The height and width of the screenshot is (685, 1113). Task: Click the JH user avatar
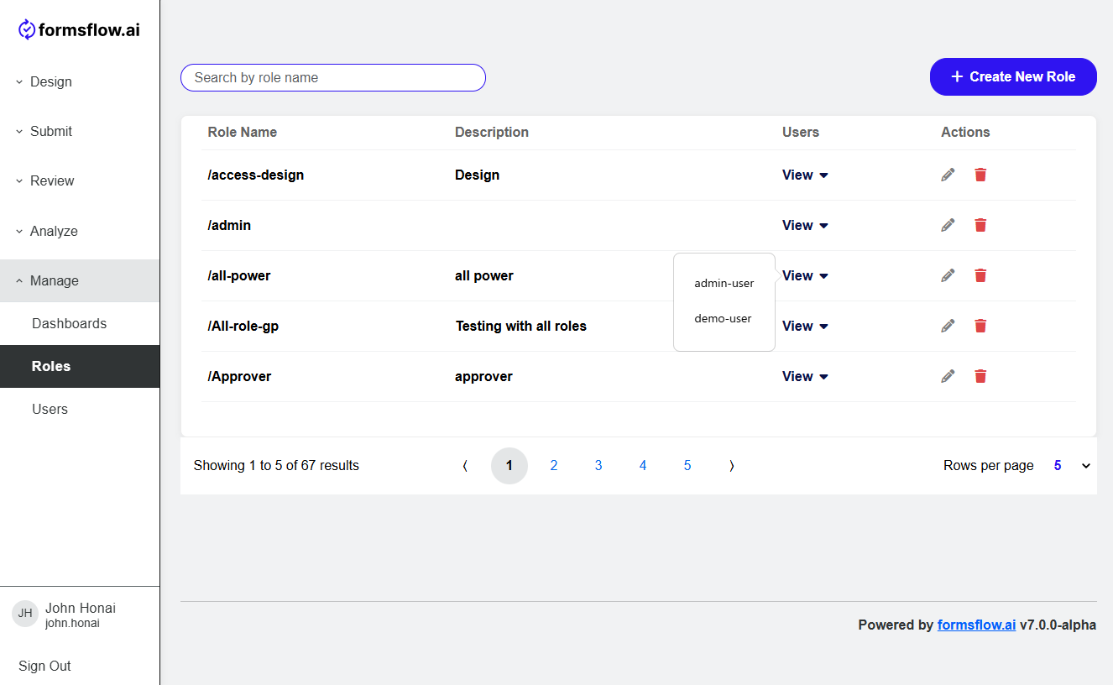[x=25, y=614]
